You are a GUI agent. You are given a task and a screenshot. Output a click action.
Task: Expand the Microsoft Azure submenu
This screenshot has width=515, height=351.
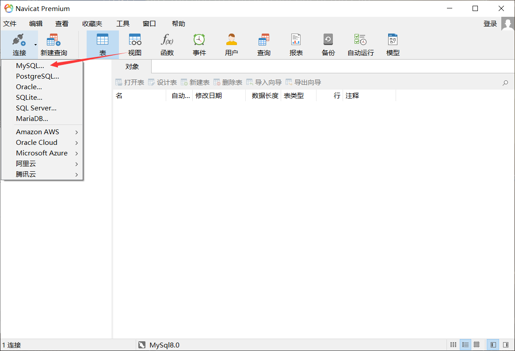42,153
